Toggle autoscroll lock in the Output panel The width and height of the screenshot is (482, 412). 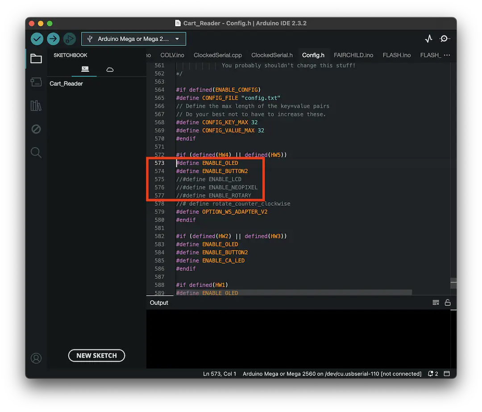tap(448, 302)
